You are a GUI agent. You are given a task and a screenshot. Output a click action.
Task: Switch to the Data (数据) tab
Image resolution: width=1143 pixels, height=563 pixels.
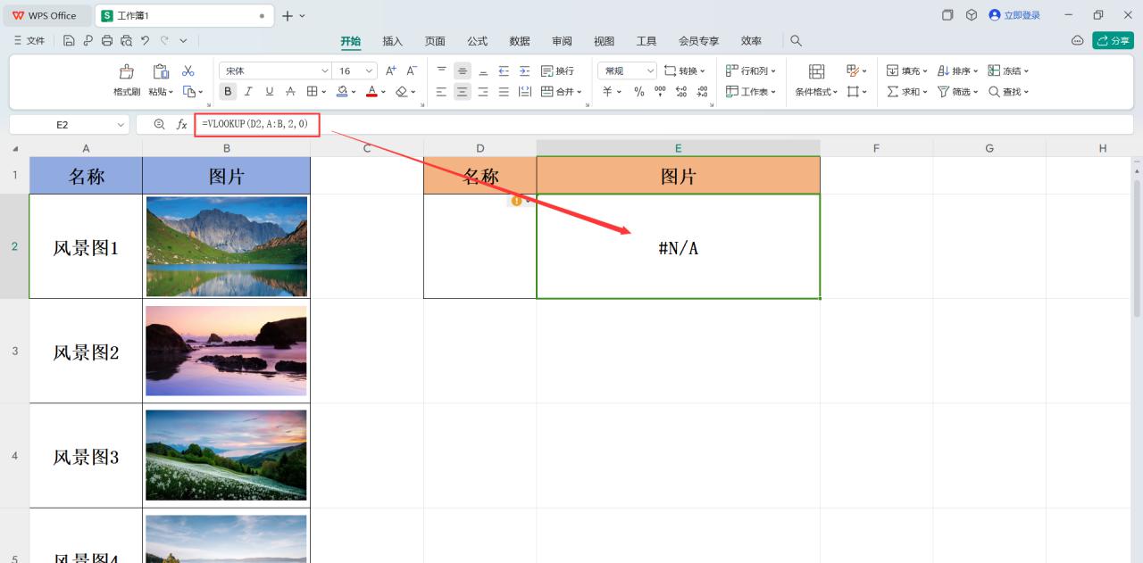pos(520,41)
